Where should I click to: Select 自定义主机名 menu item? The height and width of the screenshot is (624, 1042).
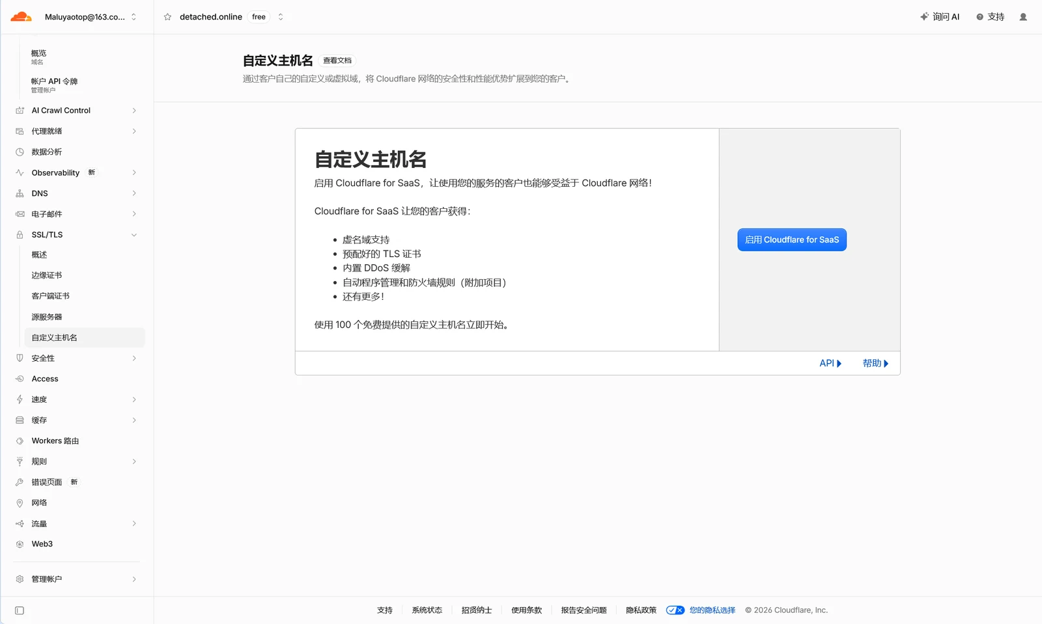[85, 338]
